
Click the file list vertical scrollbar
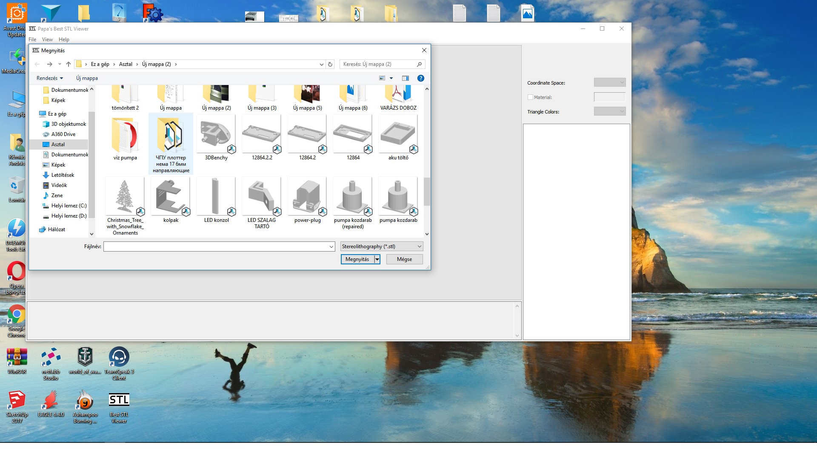(427, 191)
